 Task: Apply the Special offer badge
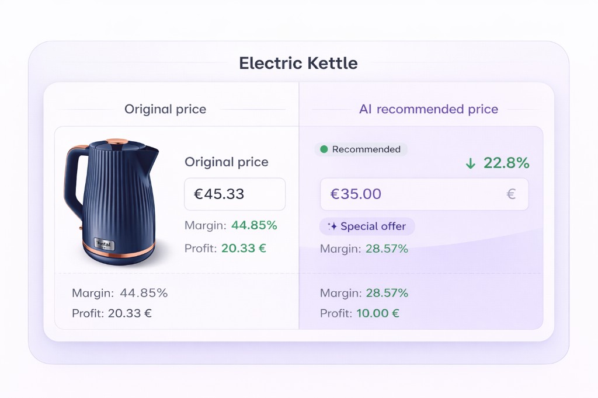367,226
